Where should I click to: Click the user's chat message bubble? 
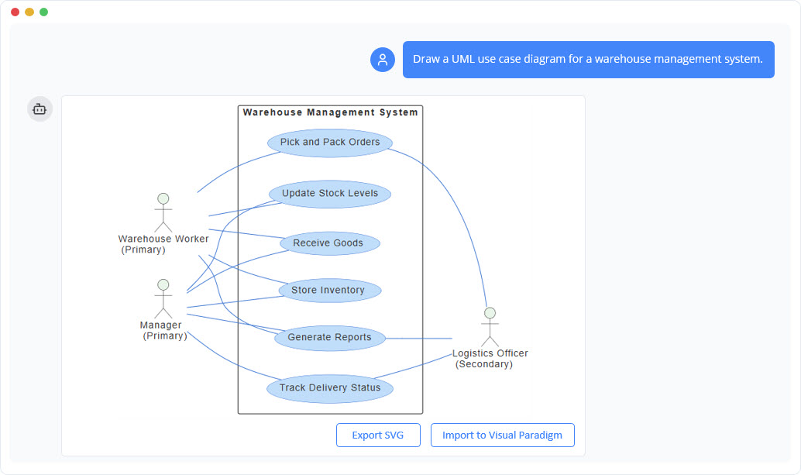(588, 59)
